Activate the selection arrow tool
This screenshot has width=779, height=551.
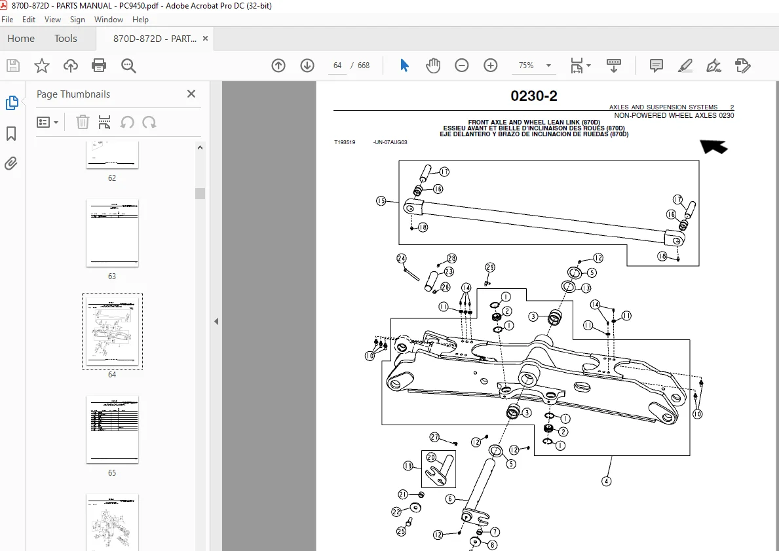click(x=404, y=66)
